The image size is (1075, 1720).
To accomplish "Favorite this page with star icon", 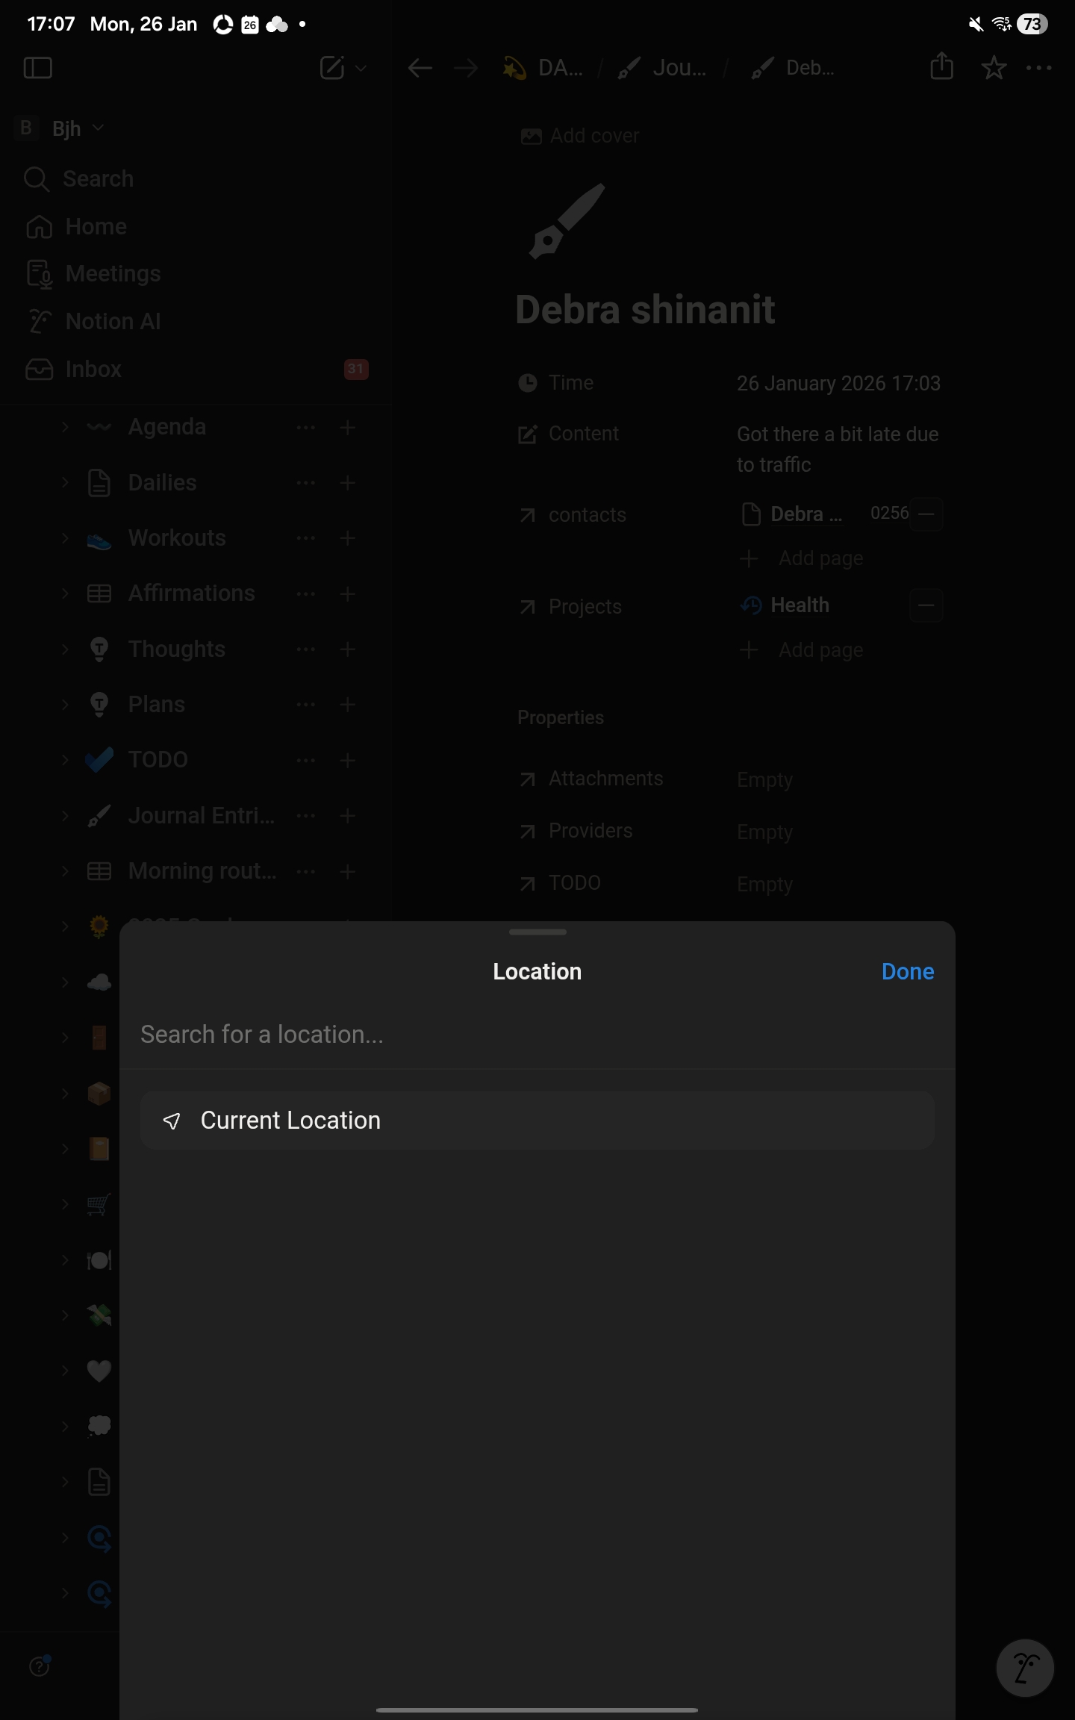I will click(994, 68).
